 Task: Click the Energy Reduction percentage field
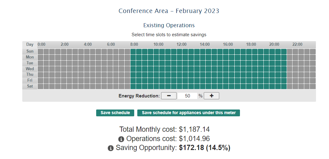point(187,96)
